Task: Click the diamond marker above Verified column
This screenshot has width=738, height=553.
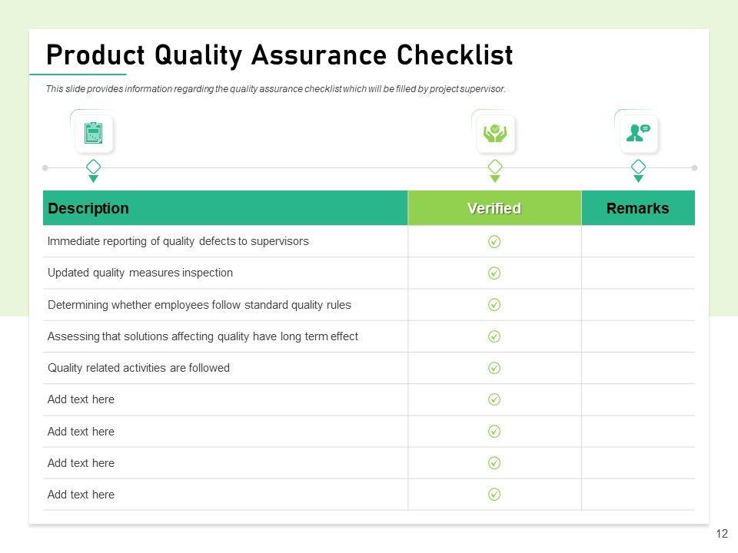Action: [495, 167]
